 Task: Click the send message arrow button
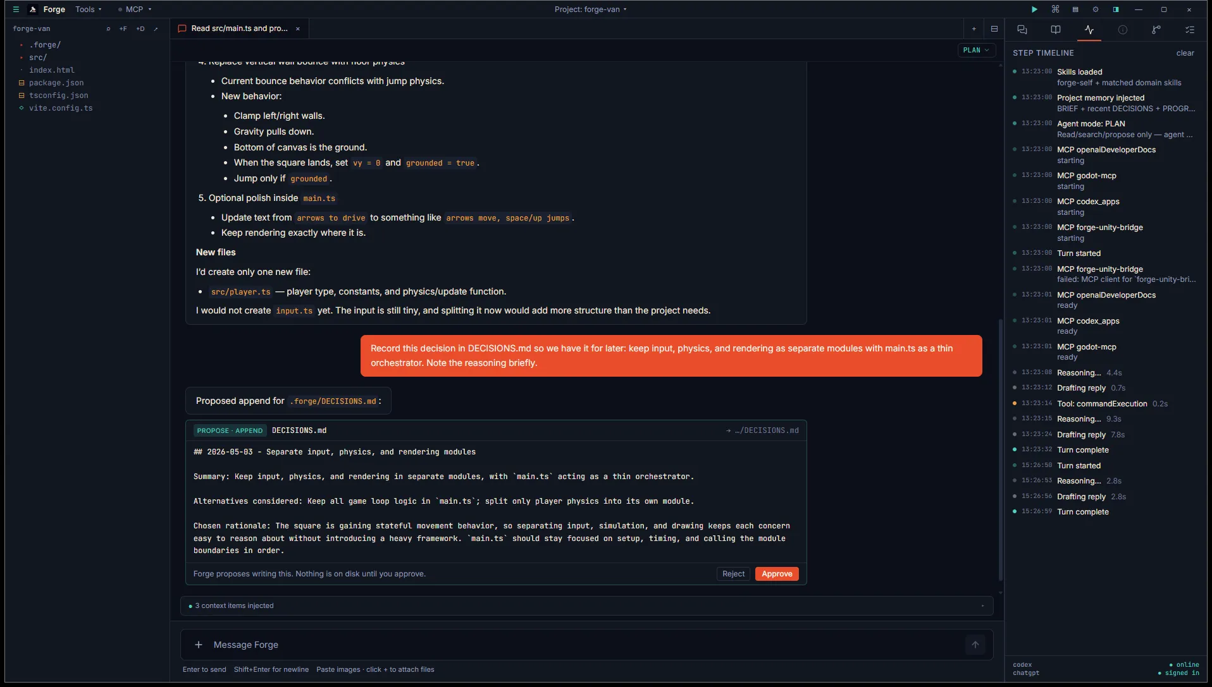click(975, 645)
